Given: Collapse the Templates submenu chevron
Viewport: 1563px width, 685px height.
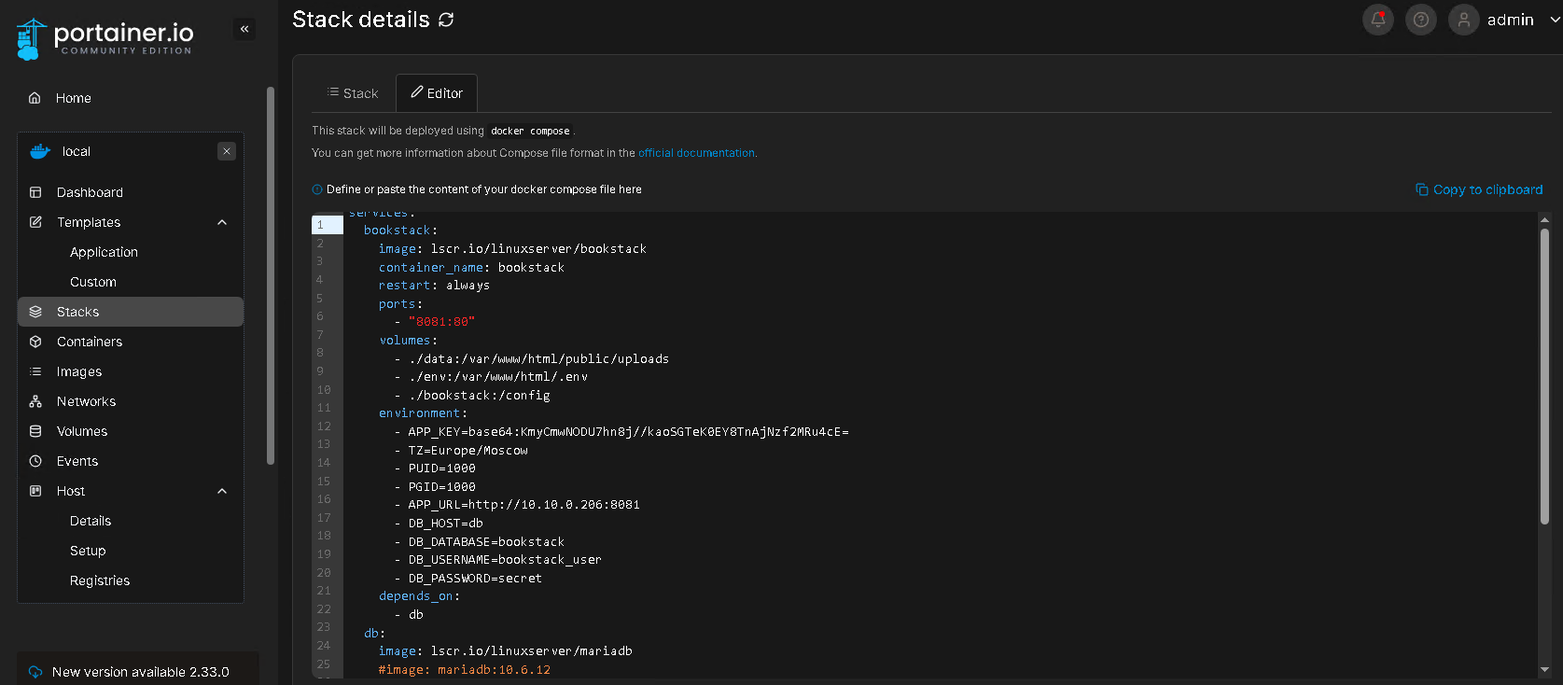Looking at the screenshot, I should coord(222,222).
